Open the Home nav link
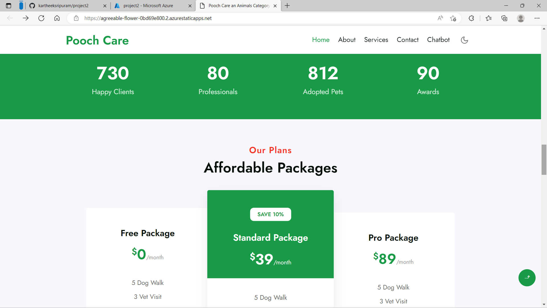Viewport: 547px width, 308px height. pos(321,40)
